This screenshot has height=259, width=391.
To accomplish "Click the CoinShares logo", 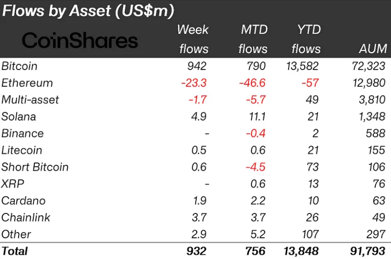I will click(80, 40).
